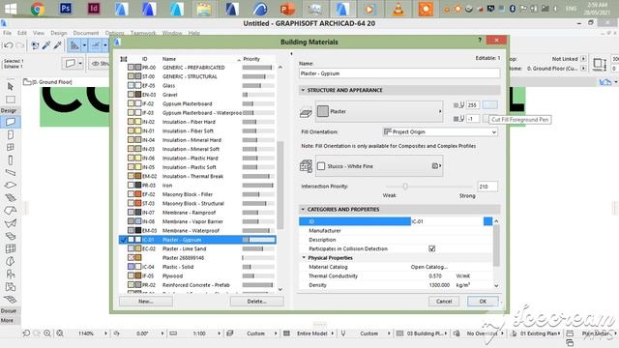619x348 pixels.
Task: Select the Roof tool in toolbox
Action: point(11,211)
